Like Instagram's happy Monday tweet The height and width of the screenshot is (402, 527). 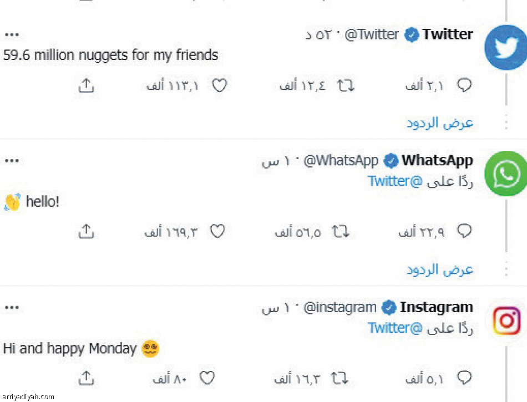click(x=207, y=378)
